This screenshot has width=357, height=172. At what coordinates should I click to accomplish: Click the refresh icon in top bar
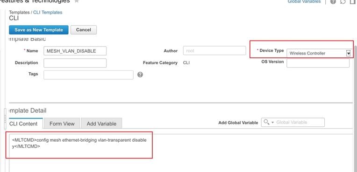[x=343, y=2]
